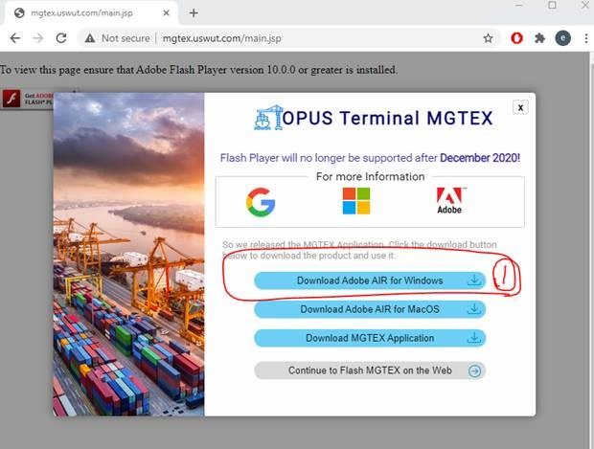Reload the page with refresh icon
This screenshot has width=594, height=449.
point(61,38)
